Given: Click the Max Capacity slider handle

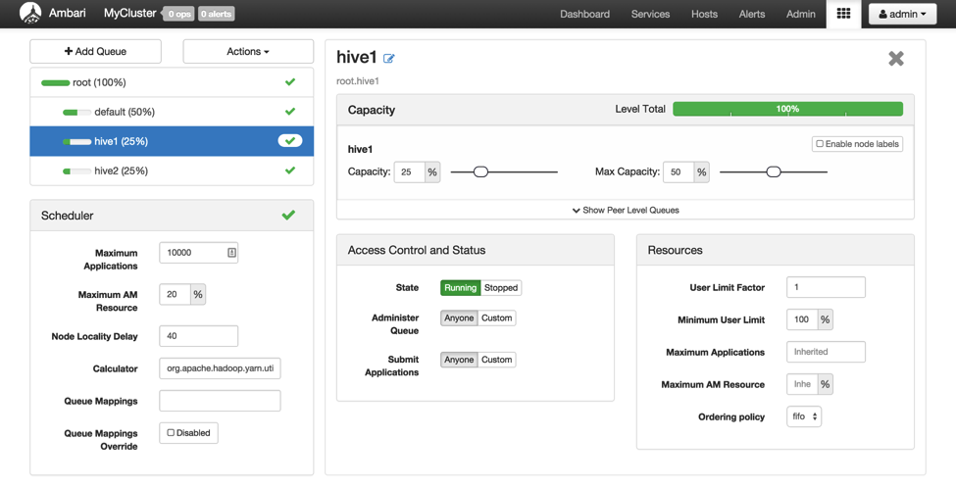Looking at the screenshot, I should pos(774,171).
